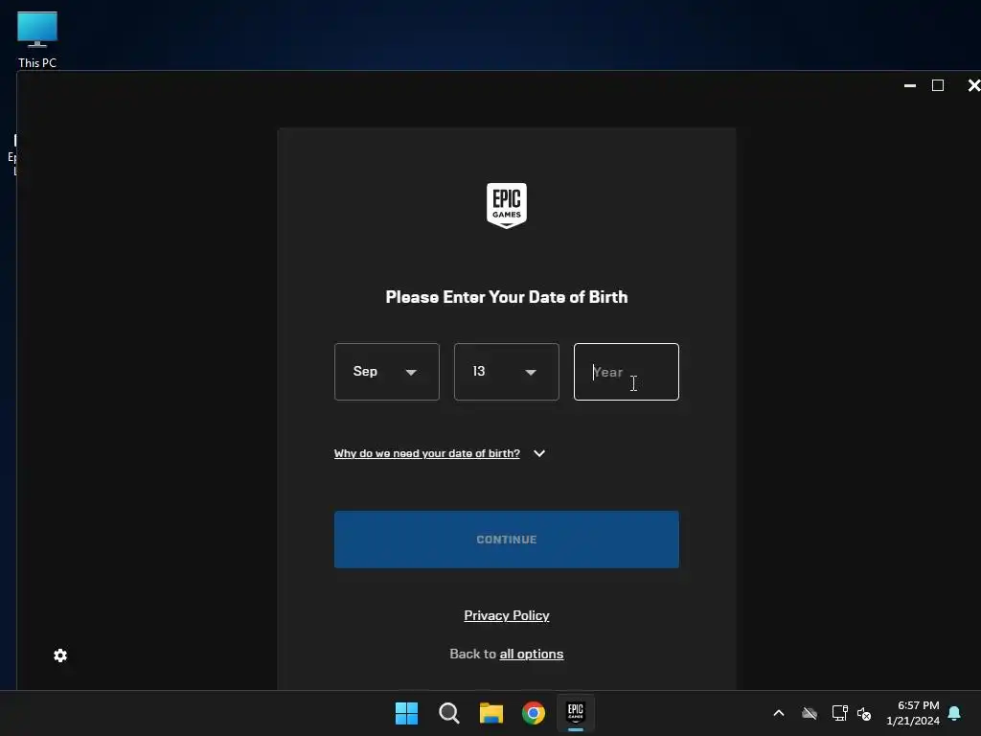Open the Privacy Policy link
This screenshot has height=736, width=981.
click(x=506, y=616)
